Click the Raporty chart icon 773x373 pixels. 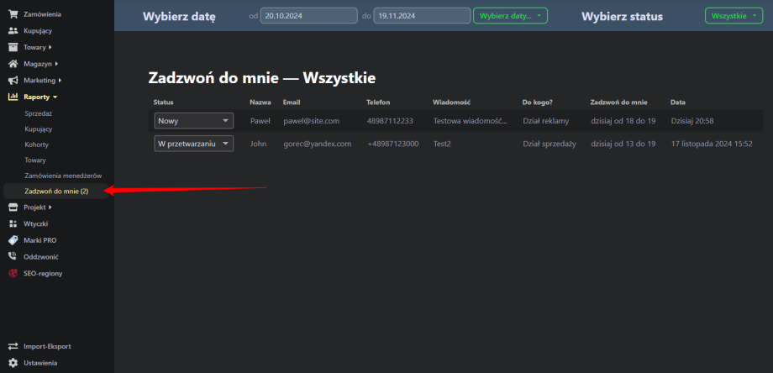(x=13, y=97)
